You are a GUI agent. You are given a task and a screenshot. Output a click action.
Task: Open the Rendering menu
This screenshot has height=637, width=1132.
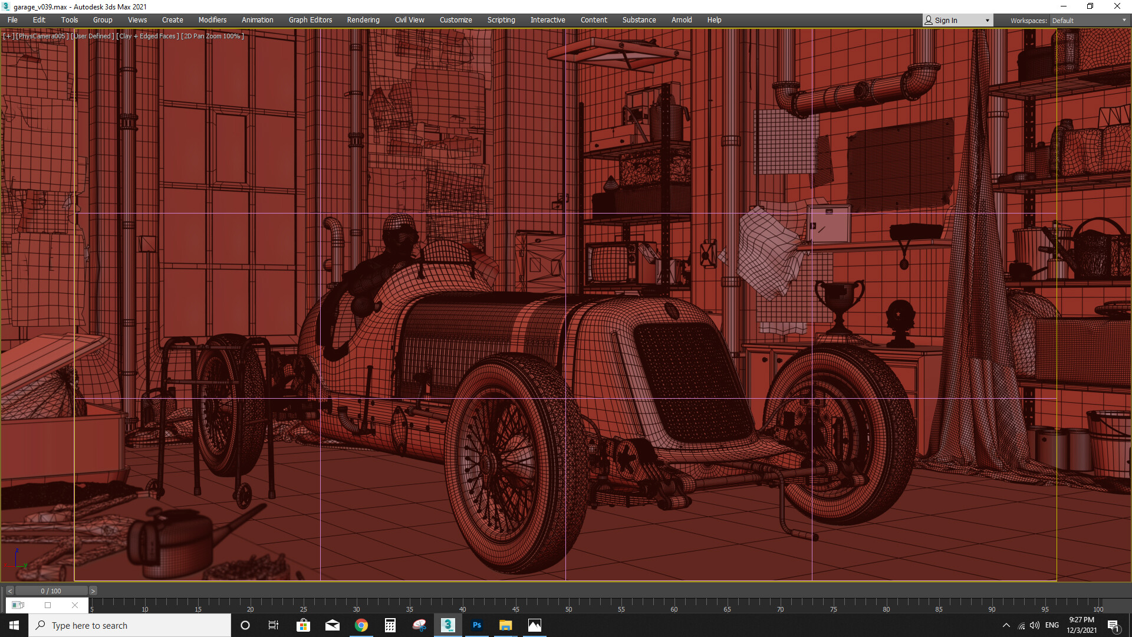point(363,20)
